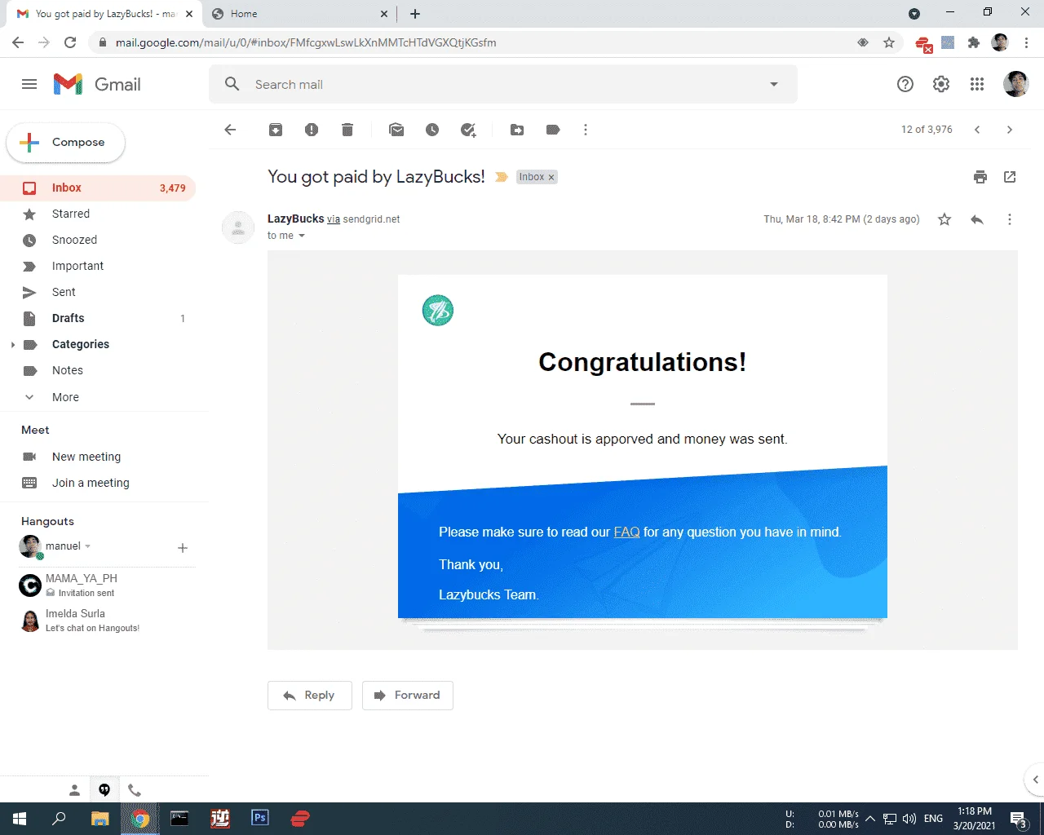Open the FAQ link in the email
Screen dimensions: 1044x835
pyautogui.click(x=626, y=532)
